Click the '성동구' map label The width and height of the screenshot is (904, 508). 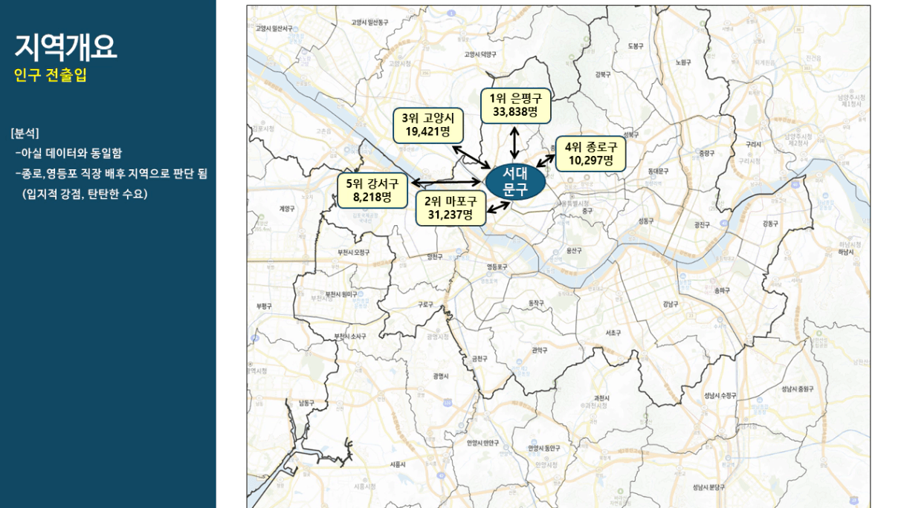click(x=646, y=221)
